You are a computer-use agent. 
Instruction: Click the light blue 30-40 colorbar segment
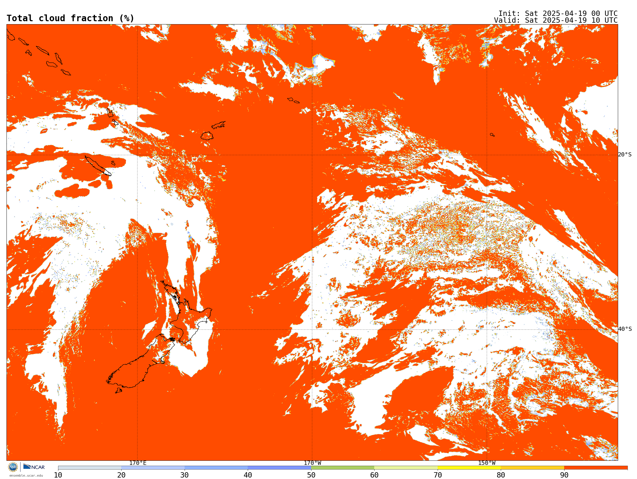(x=216, y=468)
